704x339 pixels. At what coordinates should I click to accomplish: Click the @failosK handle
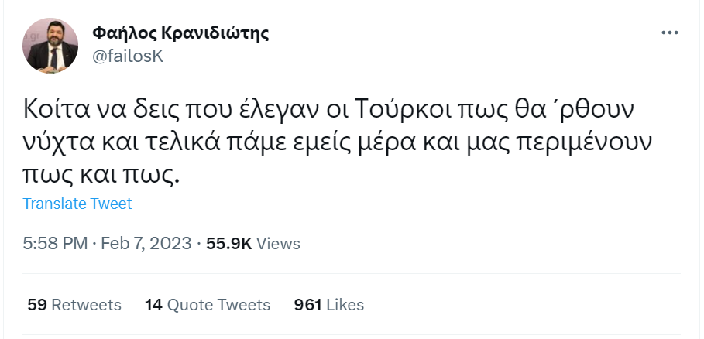tap(128, 56)
